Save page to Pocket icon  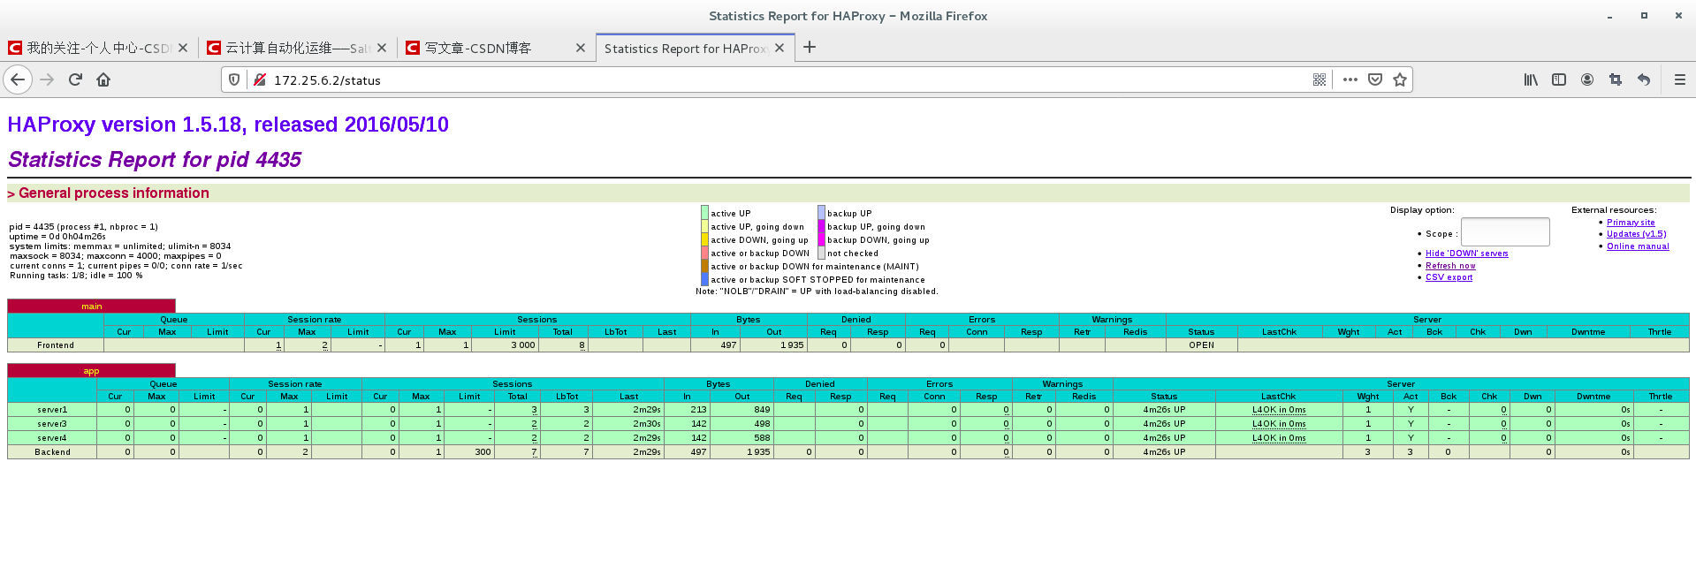coord(1375,79)
